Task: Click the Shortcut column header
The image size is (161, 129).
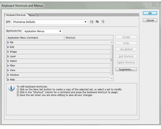Action: point(89,38)
